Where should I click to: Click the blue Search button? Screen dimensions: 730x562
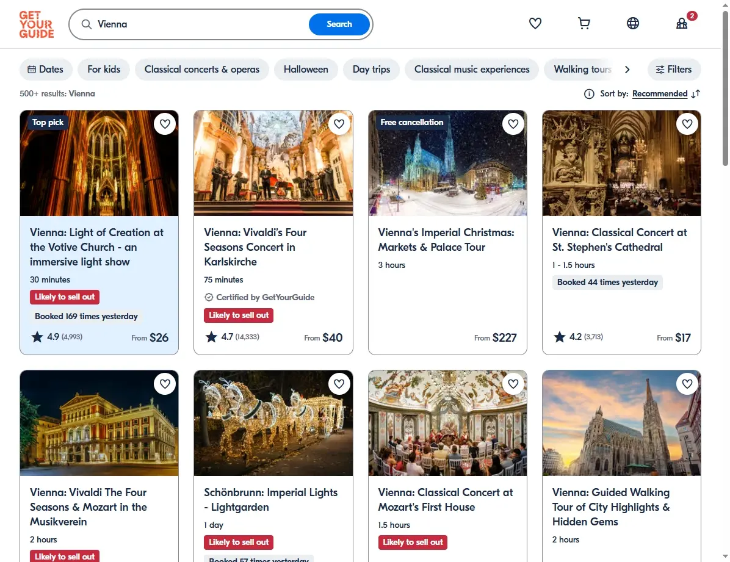coord(339,24)
